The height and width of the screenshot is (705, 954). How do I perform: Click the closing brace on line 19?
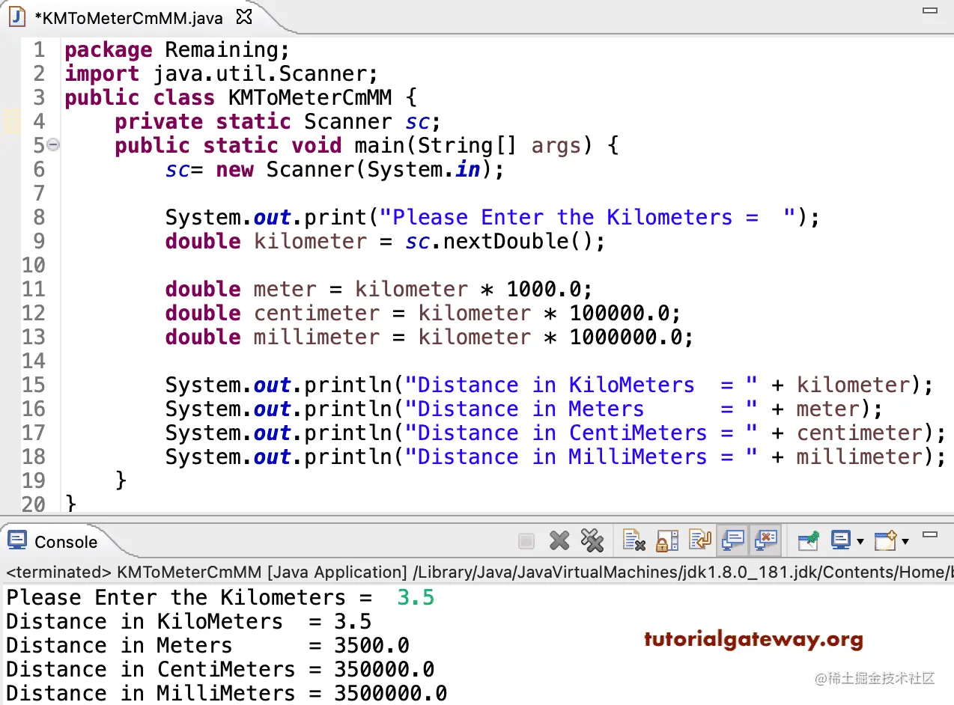[x=121, y=481]
